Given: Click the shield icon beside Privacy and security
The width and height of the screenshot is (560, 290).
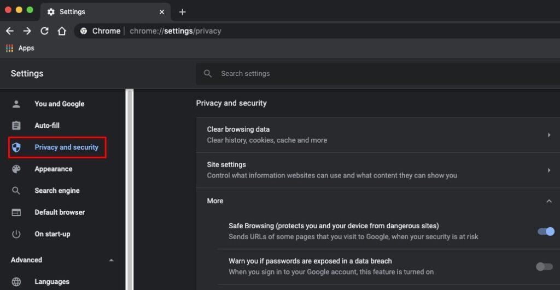Looking at the screenshot, I should click(16, 147).
